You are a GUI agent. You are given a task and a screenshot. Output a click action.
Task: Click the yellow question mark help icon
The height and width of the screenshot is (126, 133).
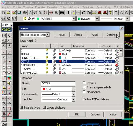point(110,13)
